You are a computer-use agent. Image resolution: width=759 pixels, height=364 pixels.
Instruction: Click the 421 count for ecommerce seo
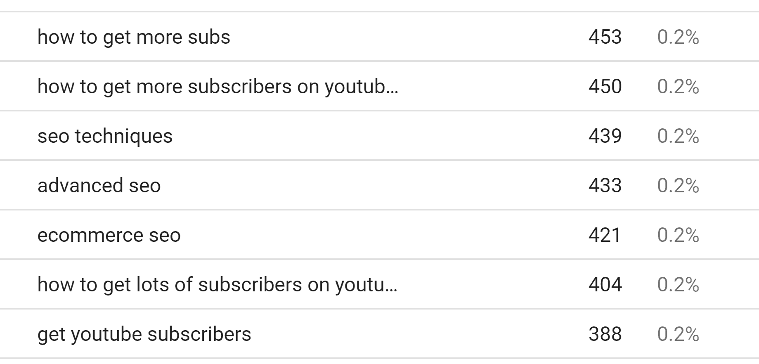(x=605, y=235)
